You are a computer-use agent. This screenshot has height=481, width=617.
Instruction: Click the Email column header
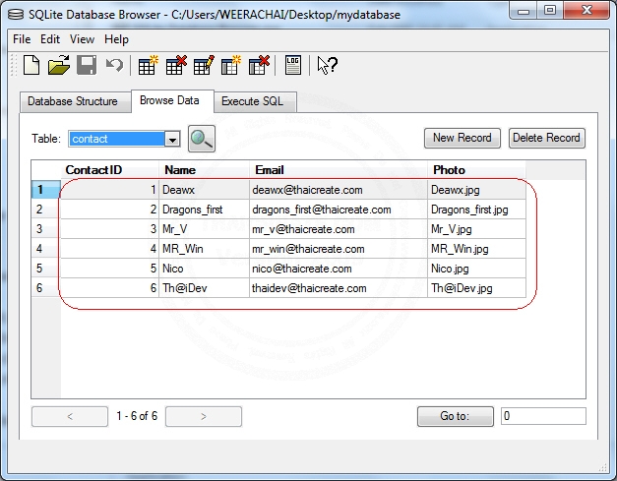(x=339, y=170)
